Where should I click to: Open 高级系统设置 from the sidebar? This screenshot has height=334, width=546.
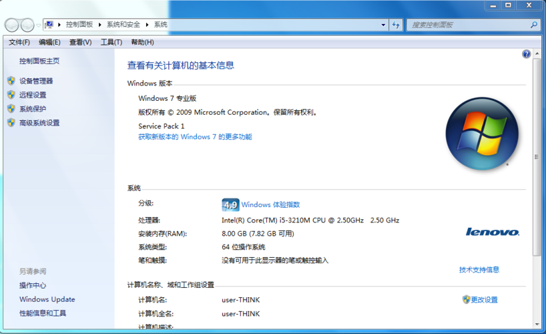click(x=39, y=123)
